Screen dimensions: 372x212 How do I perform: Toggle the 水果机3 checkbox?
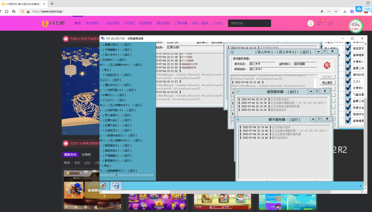(348, 62)
